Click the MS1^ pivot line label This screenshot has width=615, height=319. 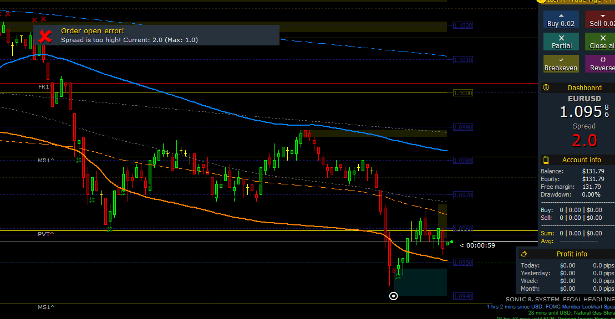pyautogui.click(x=46, y=307)
